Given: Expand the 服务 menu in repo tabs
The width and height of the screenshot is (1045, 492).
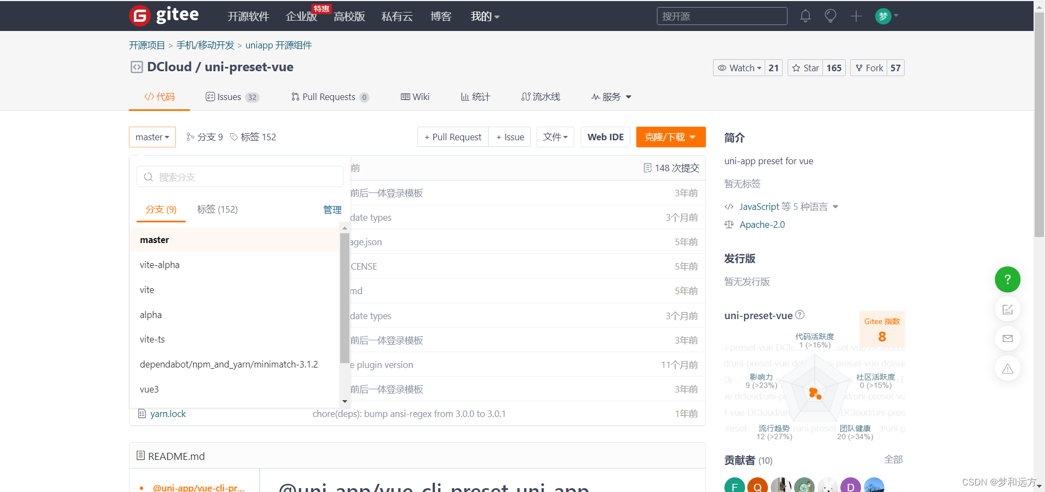Looking at the screenshot, I should coord(611,97).
